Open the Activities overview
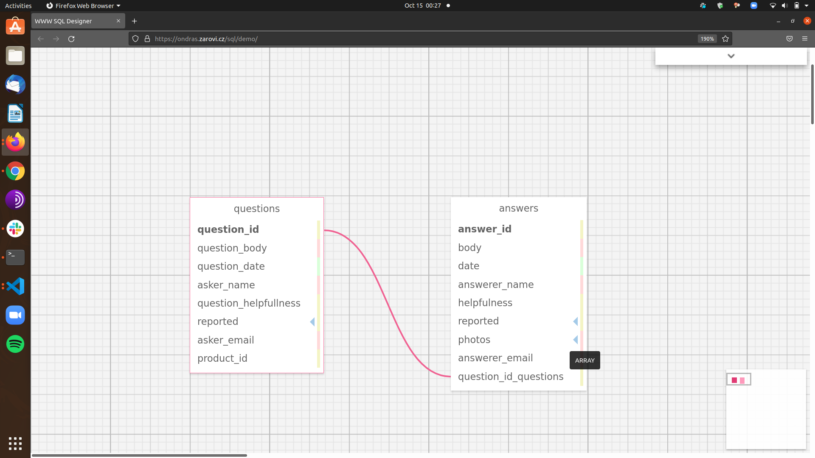 [18, 6]
